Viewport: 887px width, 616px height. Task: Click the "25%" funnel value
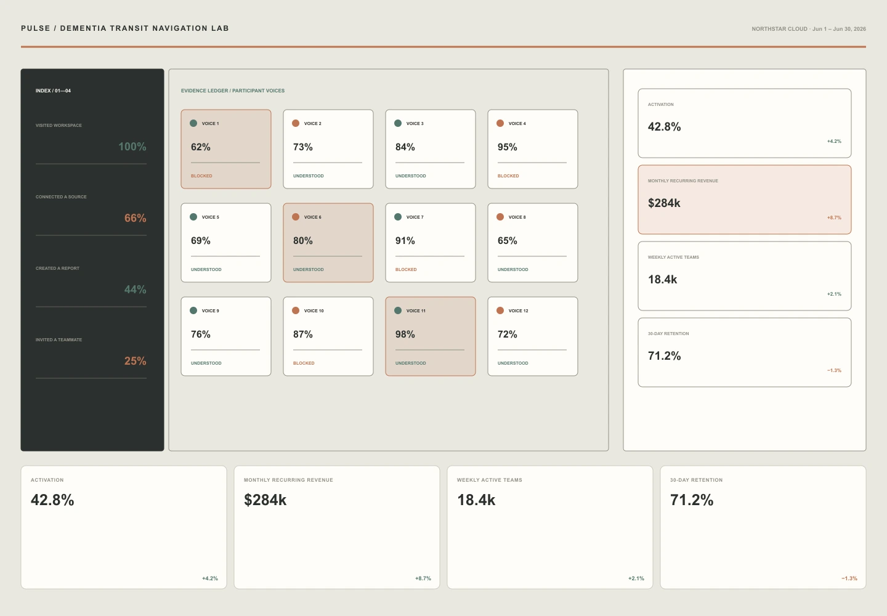click(136, 361)
